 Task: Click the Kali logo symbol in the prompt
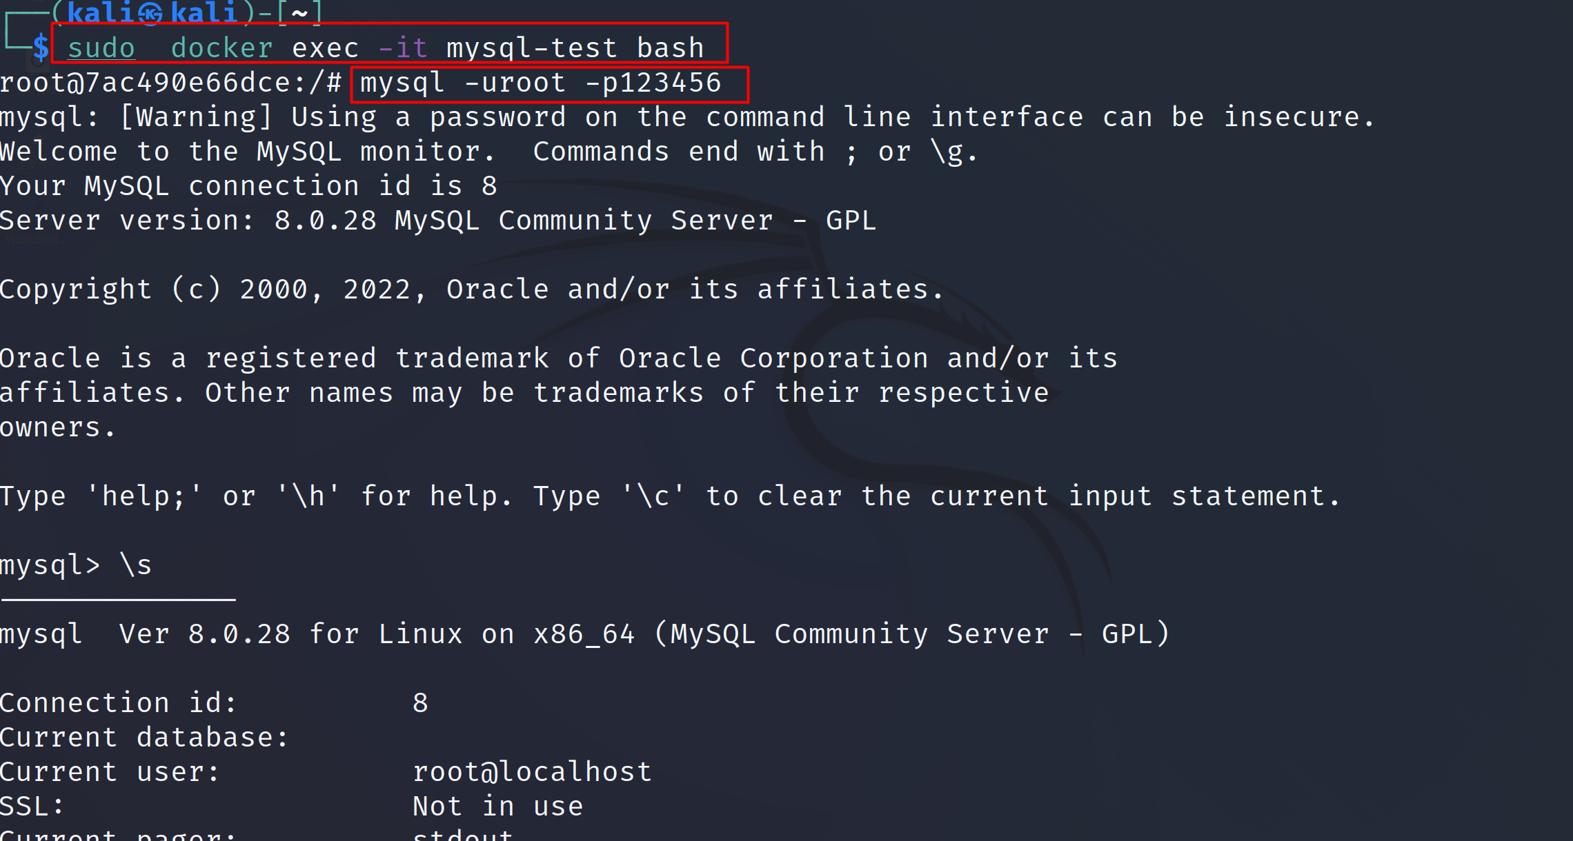150,13
